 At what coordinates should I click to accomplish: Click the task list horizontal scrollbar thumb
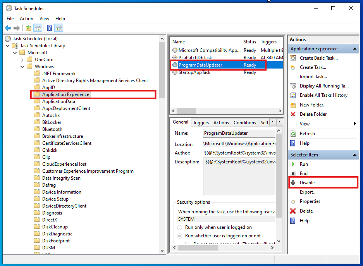186,111
